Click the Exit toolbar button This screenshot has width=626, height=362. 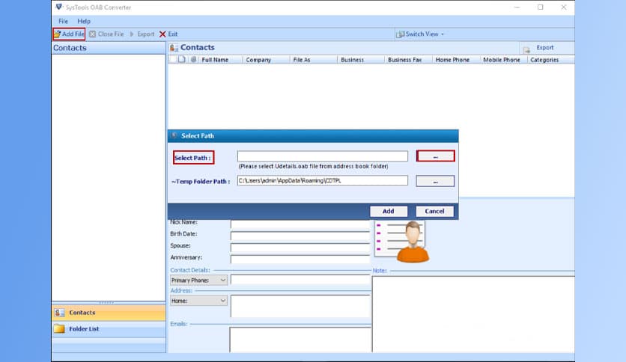(168, 34)
